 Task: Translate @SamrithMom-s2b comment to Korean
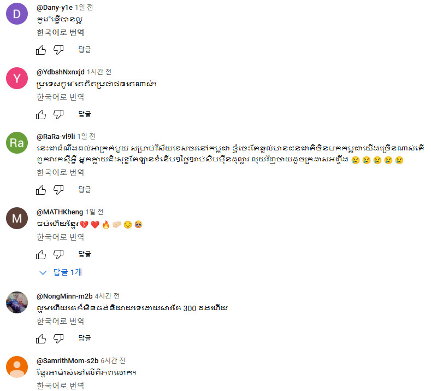pos(61,386)
